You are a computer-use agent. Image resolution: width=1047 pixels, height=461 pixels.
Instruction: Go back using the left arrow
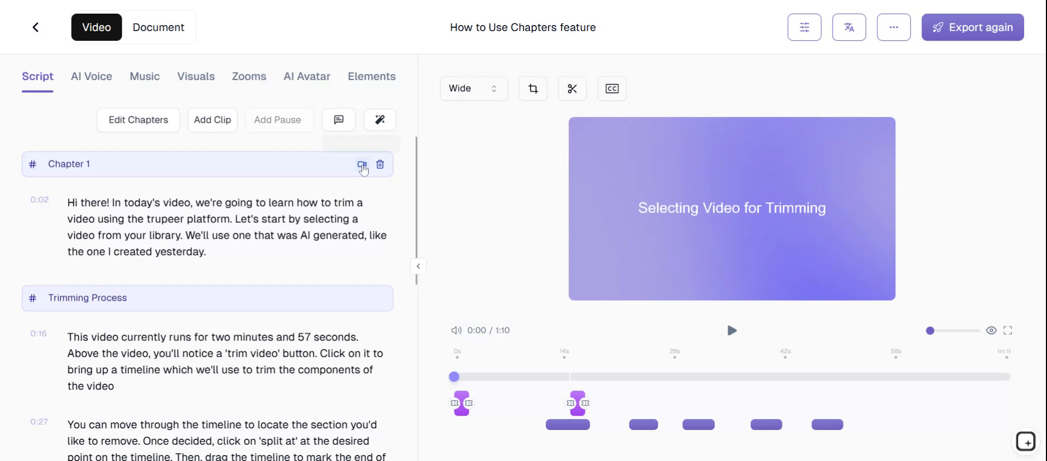(x=35, y=27)
